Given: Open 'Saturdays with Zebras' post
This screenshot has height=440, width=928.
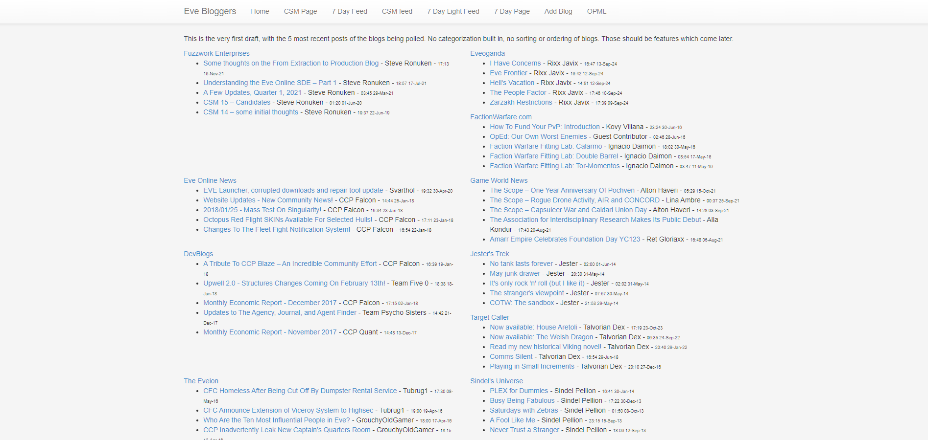Looking at the screenshot, I should pos(523,410).
